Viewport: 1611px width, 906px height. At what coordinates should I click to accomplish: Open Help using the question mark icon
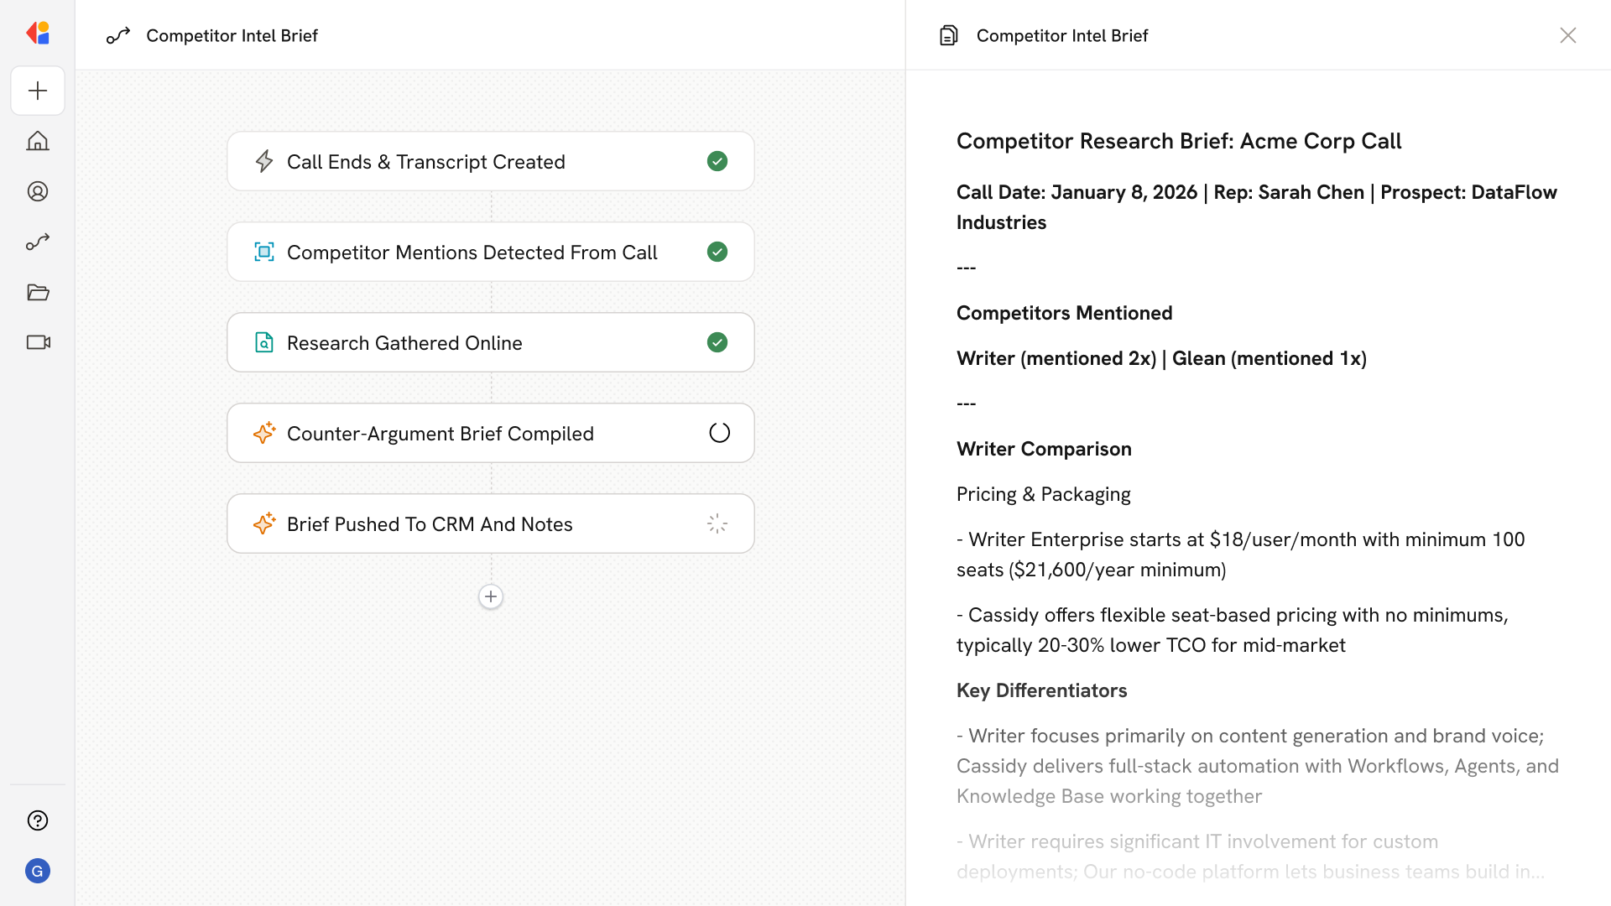coord(38,820)
